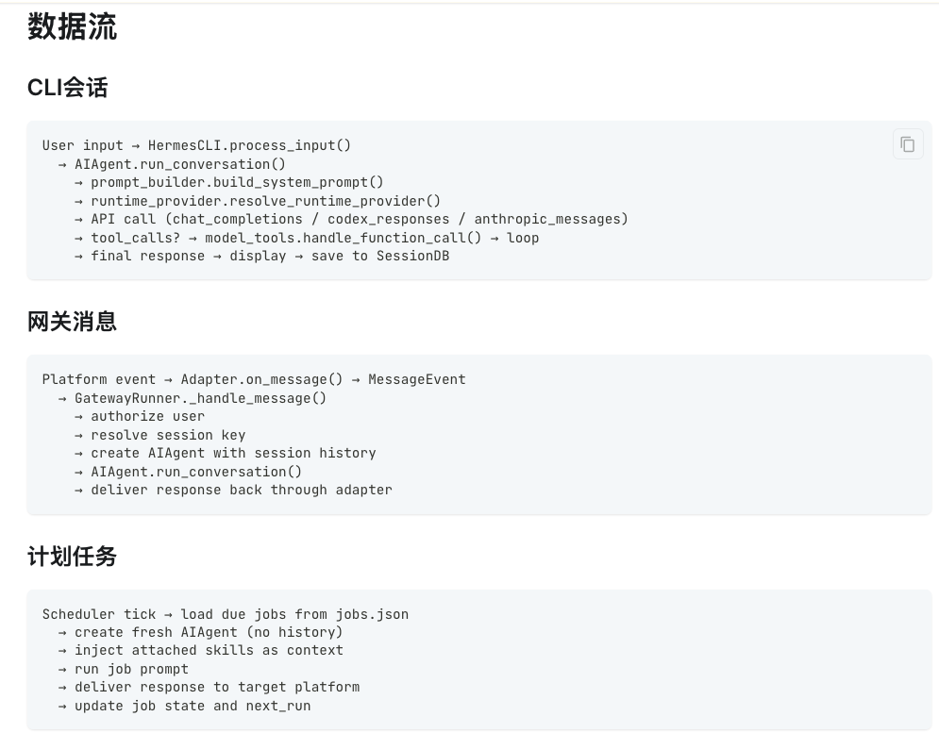939x733 pixels.
Task: Click Adapter.on_message() in the gateway block
Action: click(261, 379)
